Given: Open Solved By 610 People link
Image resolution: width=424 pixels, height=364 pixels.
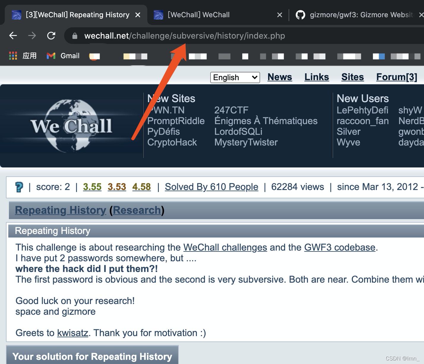Looking at the screenshot, I should (211, 187).
